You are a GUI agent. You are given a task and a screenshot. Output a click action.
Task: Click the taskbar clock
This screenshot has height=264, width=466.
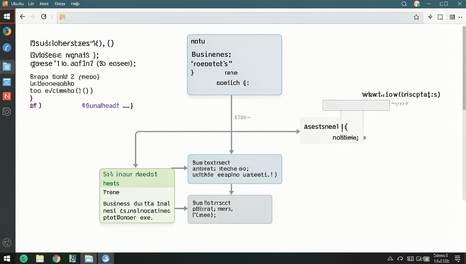click(441, 258)
